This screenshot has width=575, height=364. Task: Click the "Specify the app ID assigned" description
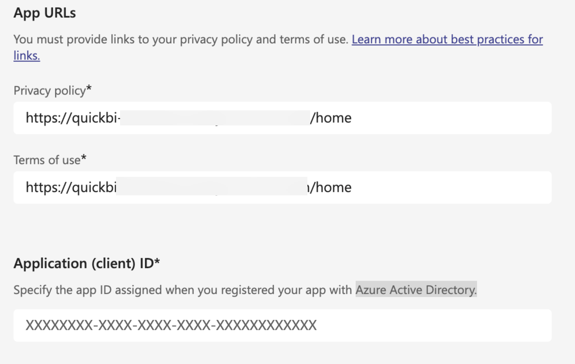[x=182, y=290]
